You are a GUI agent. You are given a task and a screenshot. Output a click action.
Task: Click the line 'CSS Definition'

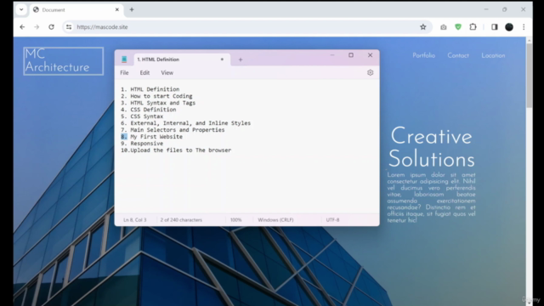coord(153,110)
